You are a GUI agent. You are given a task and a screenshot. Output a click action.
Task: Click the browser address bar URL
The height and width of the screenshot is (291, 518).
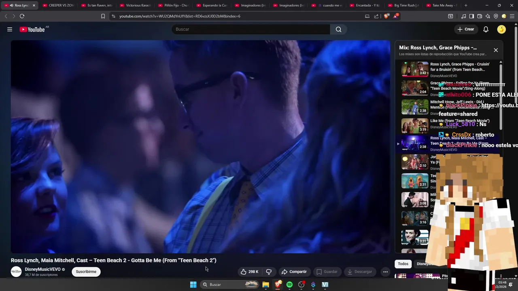tap(180, 16)
